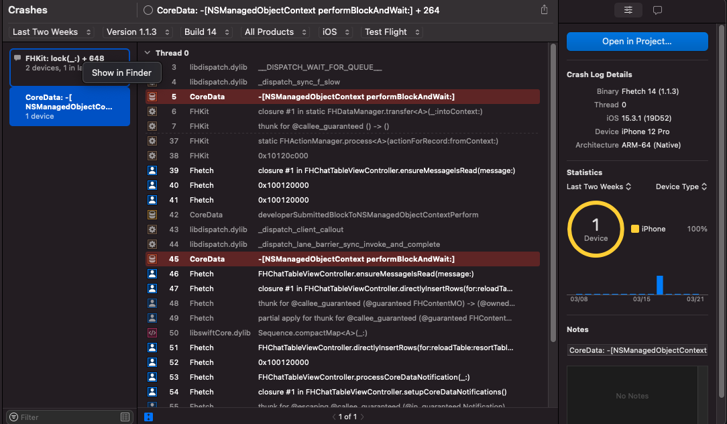This screenshot has width=727, height=424.
Task: Open the Test Flight distribution dropdown
Action: click(392, 32)
